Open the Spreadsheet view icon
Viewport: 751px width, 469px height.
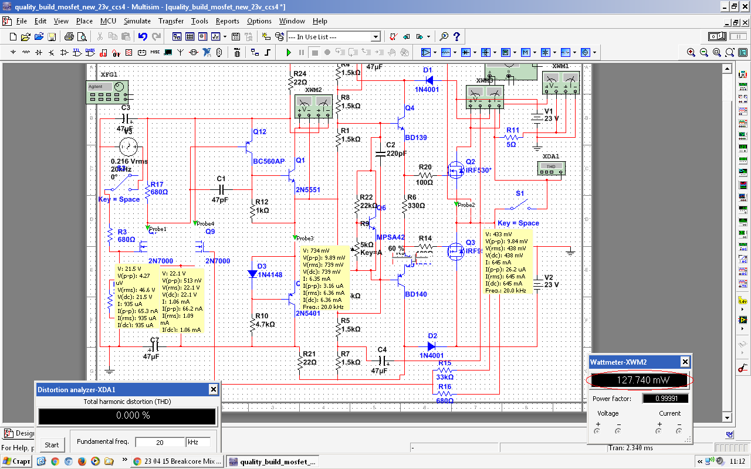pos(190,36)
